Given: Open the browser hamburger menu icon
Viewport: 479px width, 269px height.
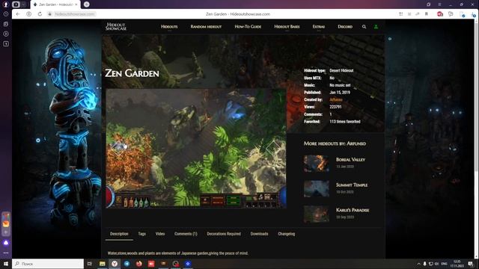Looking at the screenshot, I should pyautogui.click(x=439, y=4).
